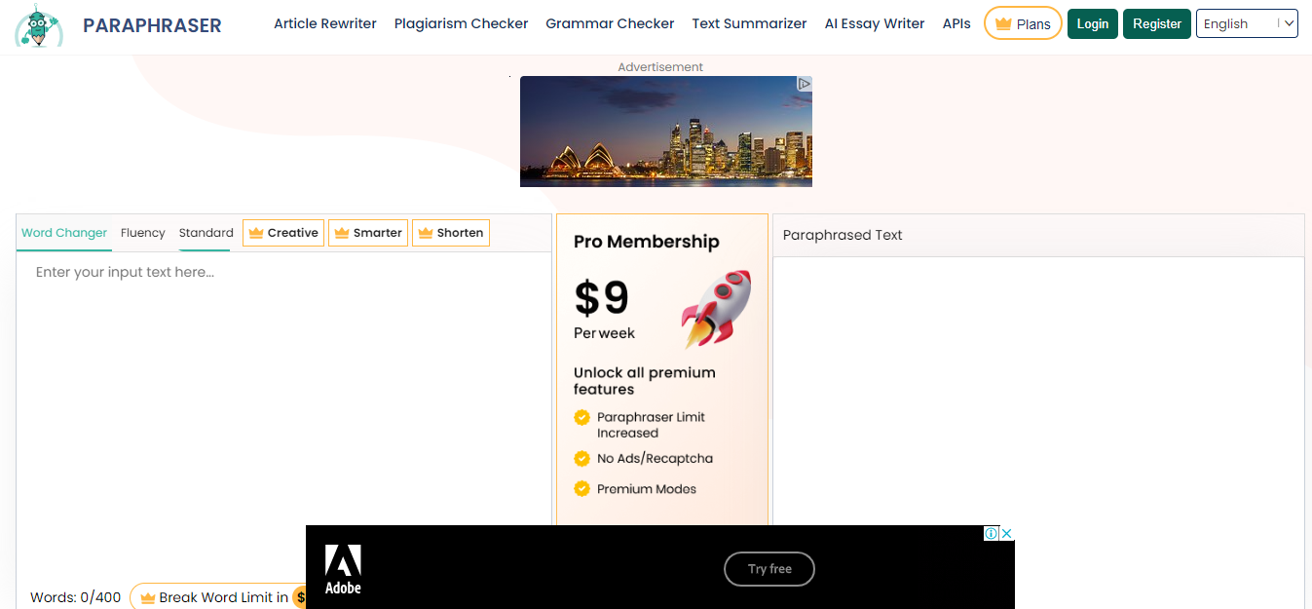Click the info icon on the Adobe ad
The width and height of the screenshot is (1312, 609).
pos(992,533)
